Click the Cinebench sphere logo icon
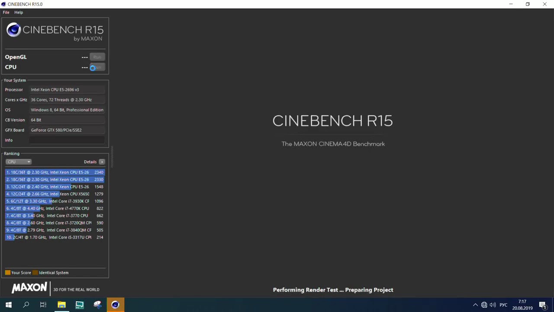554x312 pixels. click(x=13, y=30)
